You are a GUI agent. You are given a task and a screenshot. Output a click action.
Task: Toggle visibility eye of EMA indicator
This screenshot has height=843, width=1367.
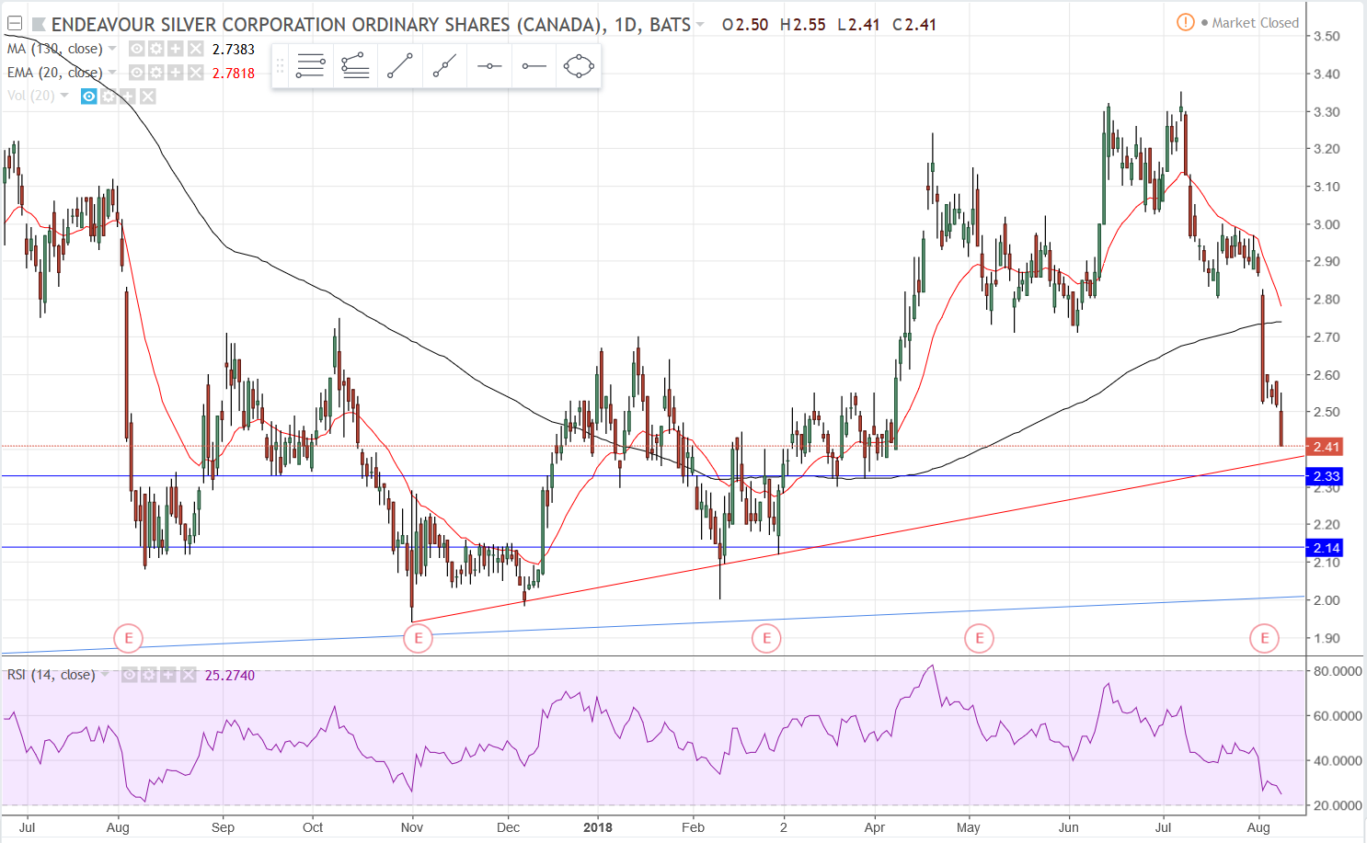click(136, 73)
